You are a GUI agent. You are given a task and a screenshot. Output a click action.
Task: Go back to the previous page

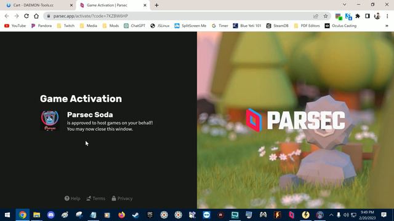[x=7, y=16]
